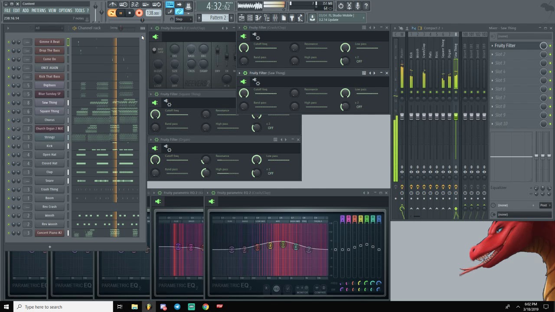Expand Slot 10 arrow in the mixer
Viewport: 555px width, 312px height.
coord(493,123)
